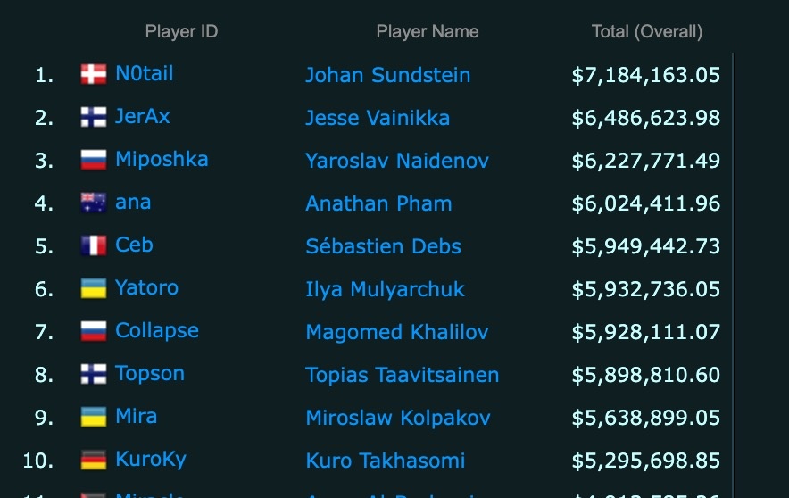Click the Russian flag beside Miposhka
Screen dimensions: 789x498
pyautogui.click(x=94, y=160)
